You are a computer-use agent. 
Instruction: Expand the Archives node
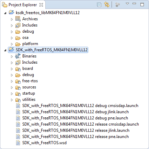12,19
